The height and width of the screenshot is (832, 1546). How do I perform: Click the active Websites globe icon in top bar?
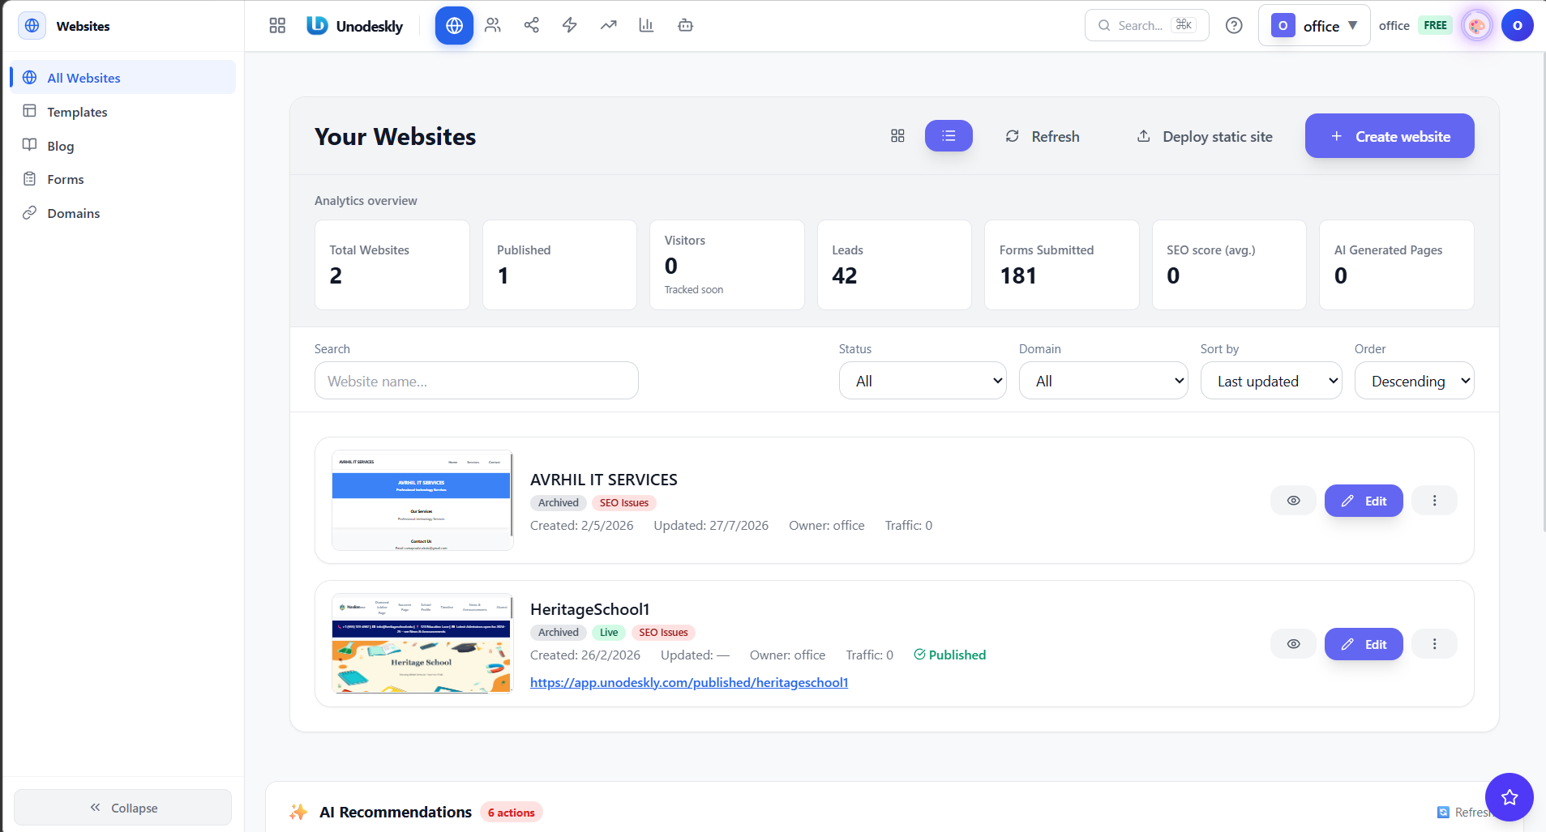tap(454, 26)
